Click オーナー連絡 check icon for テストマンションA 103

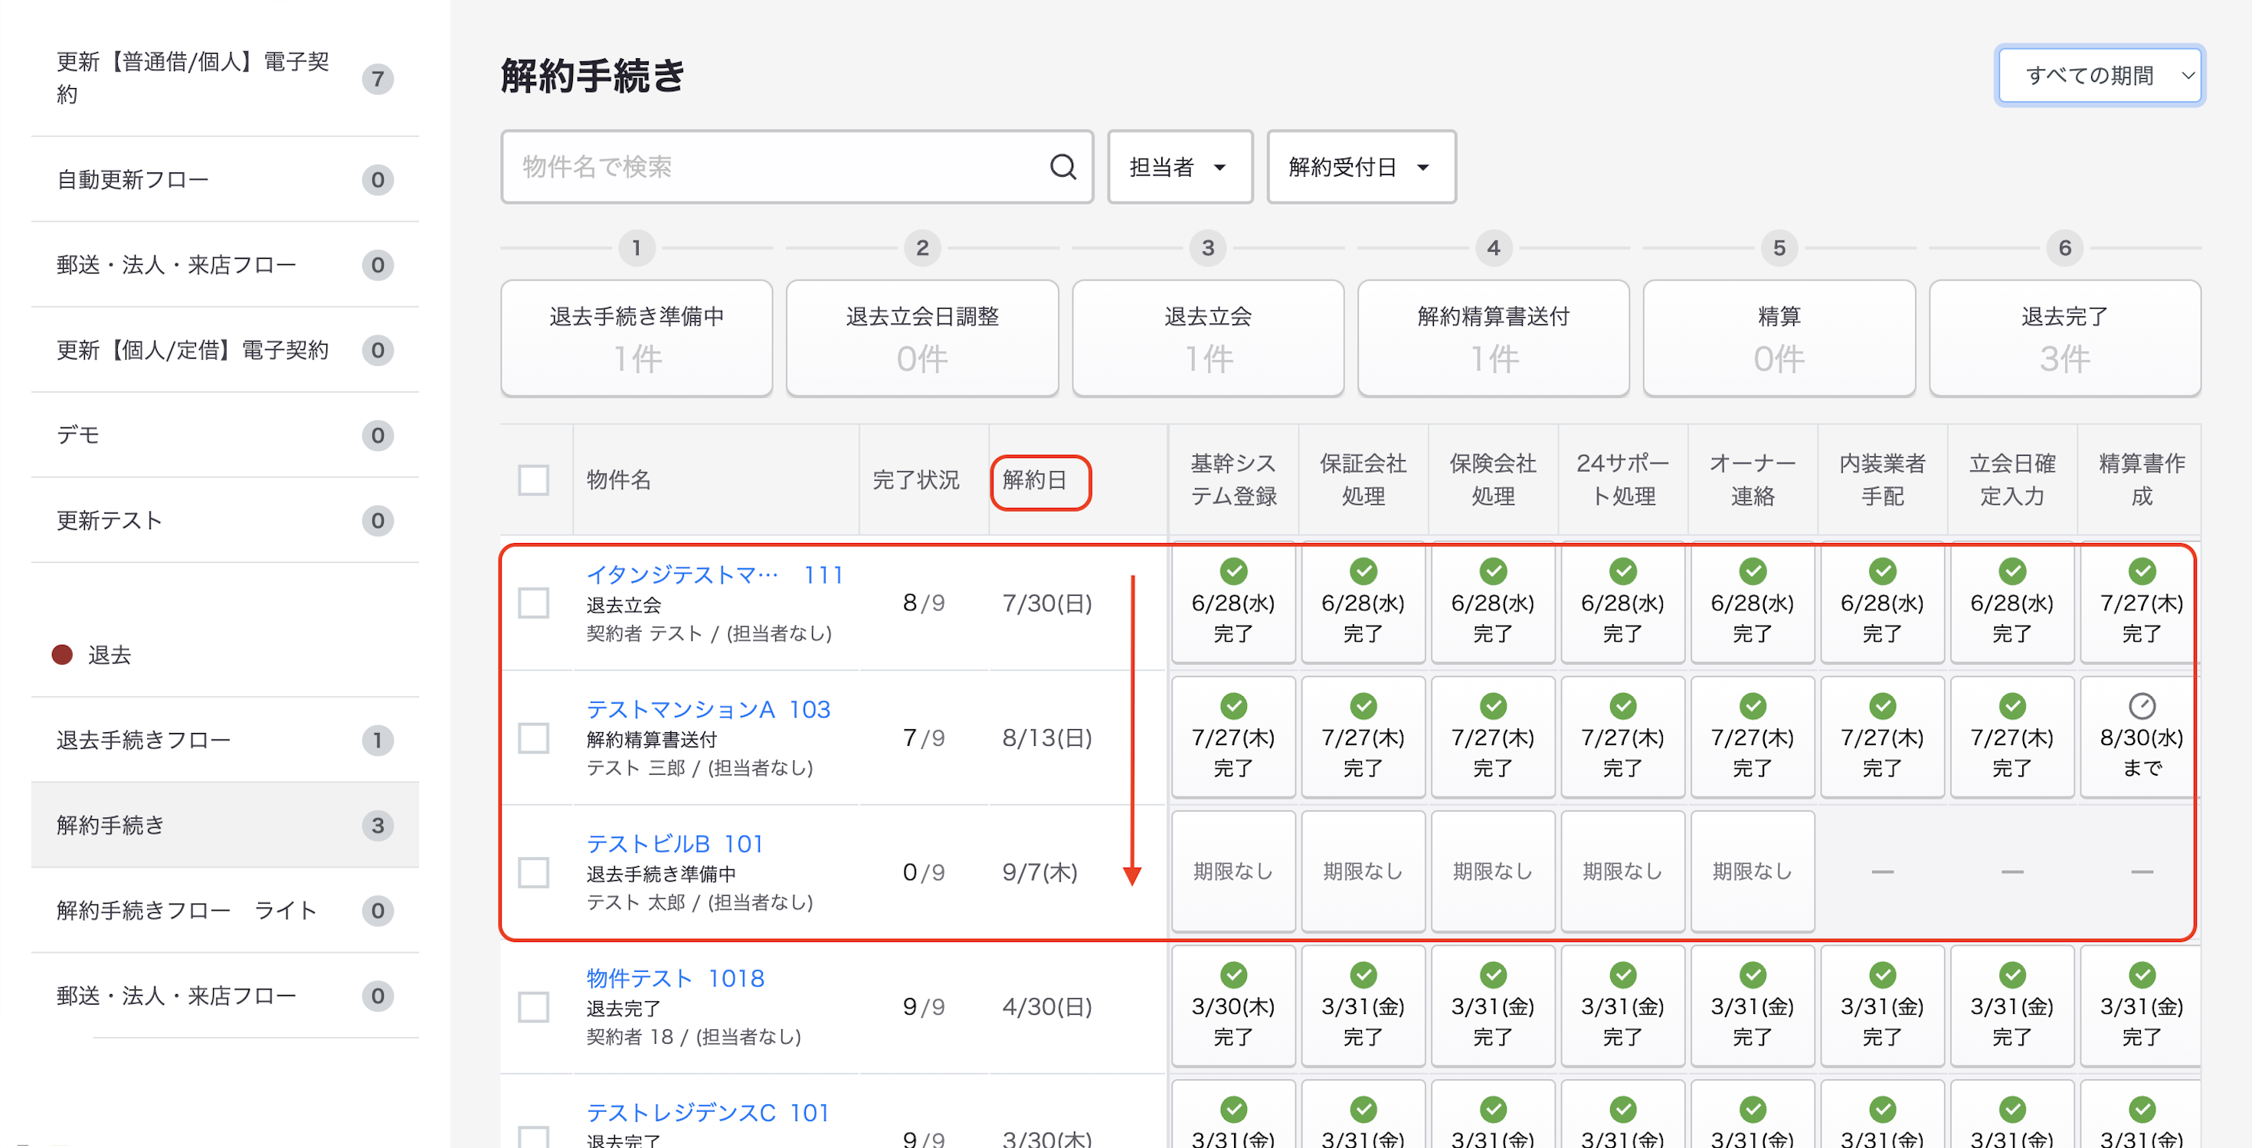point(1752,705)
